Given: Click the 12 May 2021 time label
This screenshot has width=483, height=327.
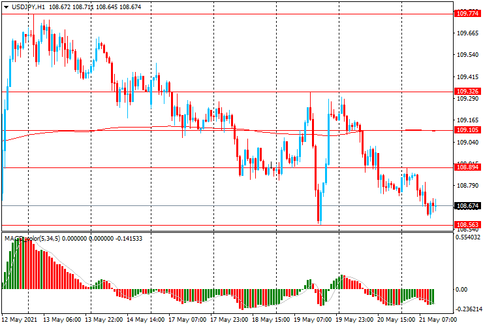Looking at the screenshot, I should pos(19,320).
